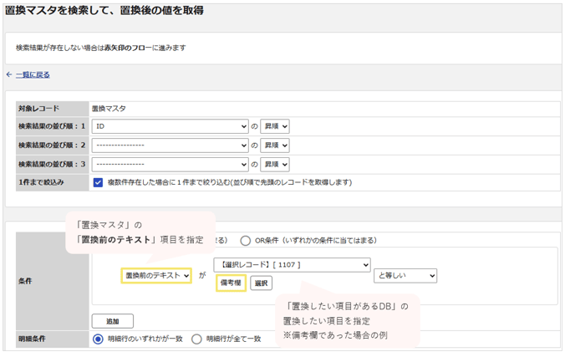Open the sort order 3 field dropdown
The height and width of the screenshot is (357, 565).
(170, 165)
